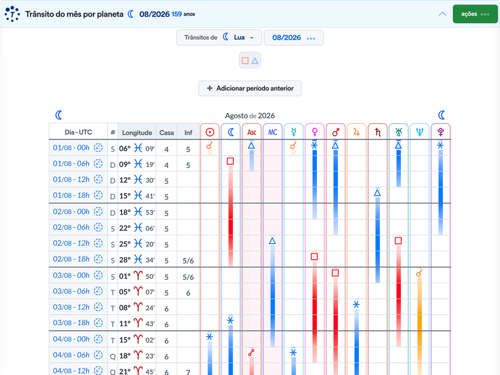Click moon icon left of Agosto de 2026
Image resolution: width=500 pixels, height=375 pixels.
pos(59,115)
